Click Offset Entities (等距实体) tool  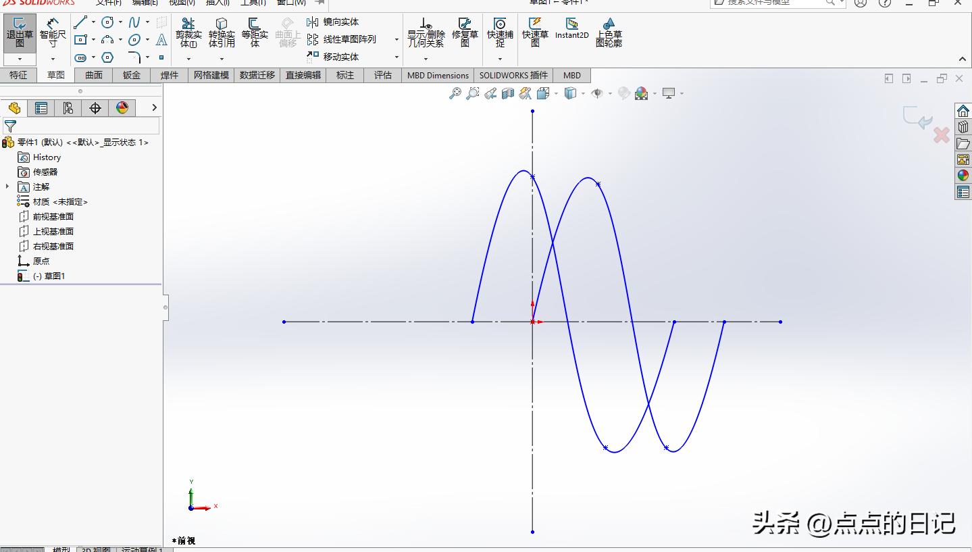[x=255, y=32]
